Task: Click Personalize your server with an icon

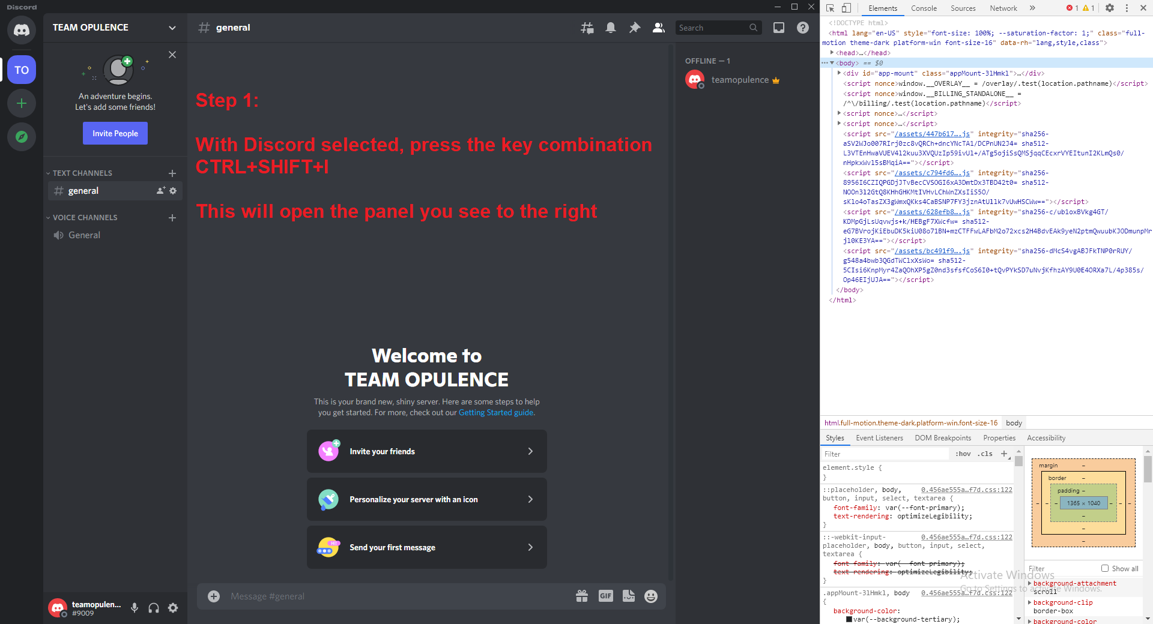Action: click(x=427, y=499)
